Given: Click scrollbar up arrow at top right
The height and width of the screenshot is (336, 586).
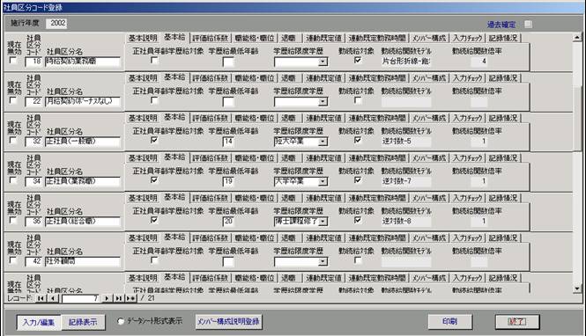Looking at the screenshot, I should point(577,37).
